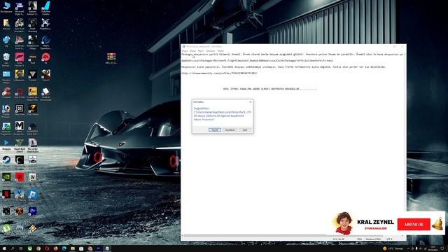
Task: Open Forza Horizon 5 shortcut
Action: point(20,59)
